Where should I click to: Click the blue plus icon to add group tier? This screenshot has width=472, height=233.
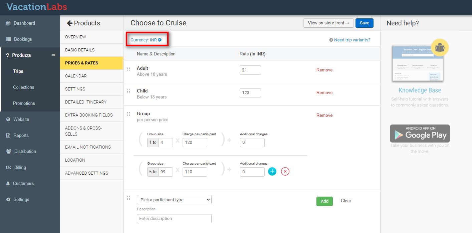(272, 172)
